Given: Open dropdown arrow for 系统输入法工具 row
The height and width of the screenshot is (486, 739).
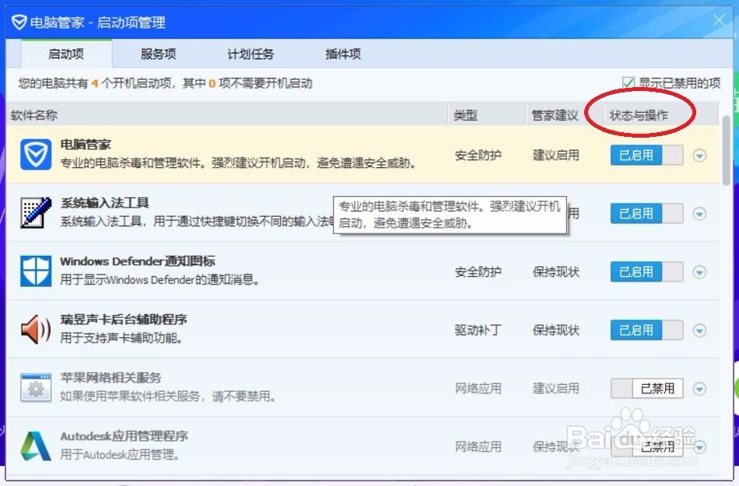Looking at the screenshot, I should pyautogui.click(x=699, y=214).
